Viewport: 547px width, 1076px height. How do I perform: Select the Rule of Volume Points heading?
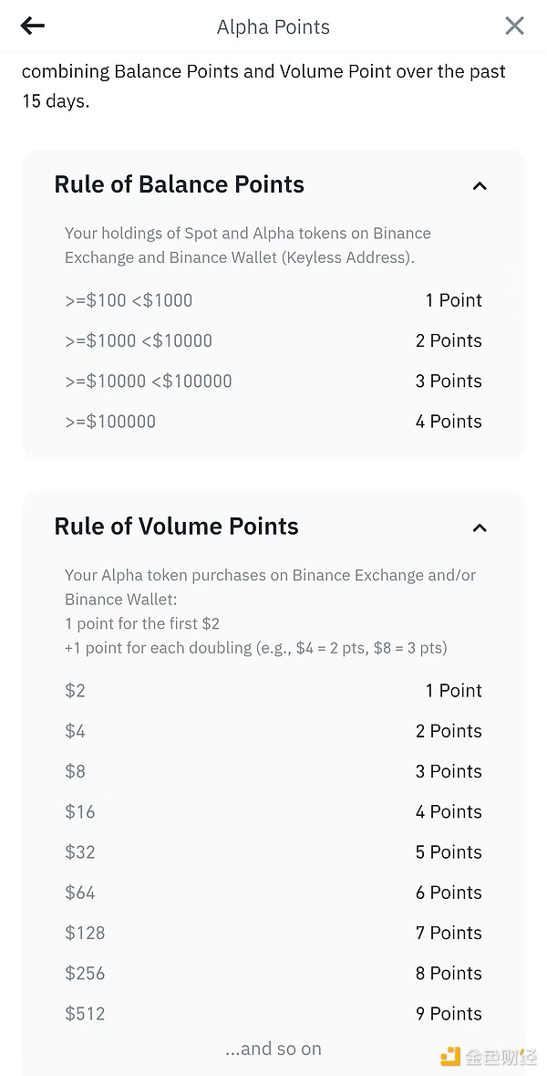click(177, 527)
